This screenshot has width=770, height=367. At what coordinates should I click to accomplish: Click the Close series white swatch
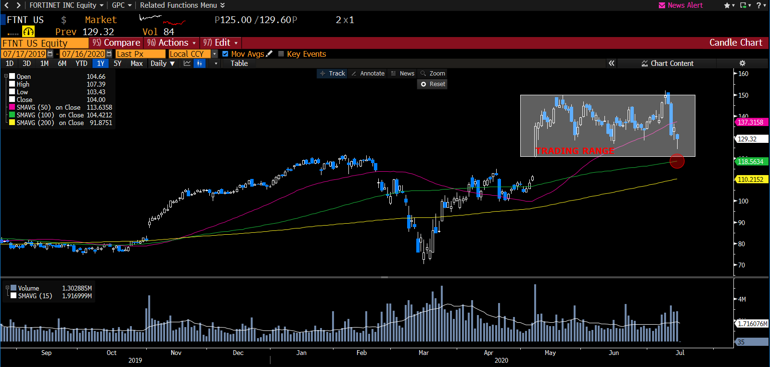[x=12, y=100]
